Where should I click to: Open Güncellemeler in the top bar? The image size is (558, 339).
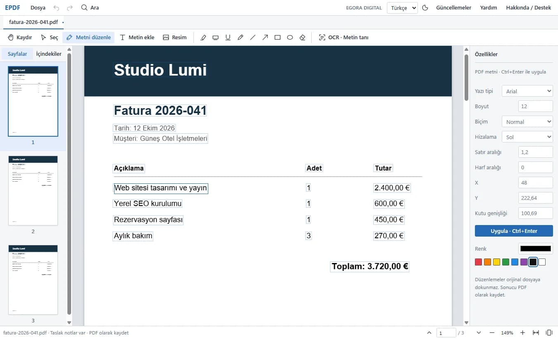[x=454, y=8]
